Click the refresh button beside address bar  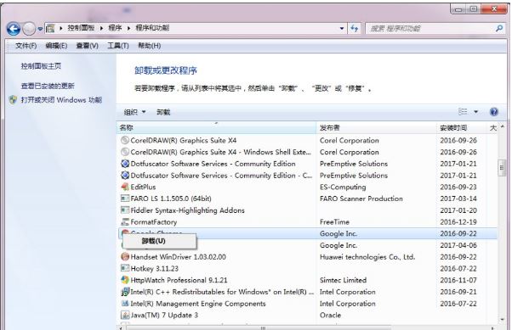point(355,28)
